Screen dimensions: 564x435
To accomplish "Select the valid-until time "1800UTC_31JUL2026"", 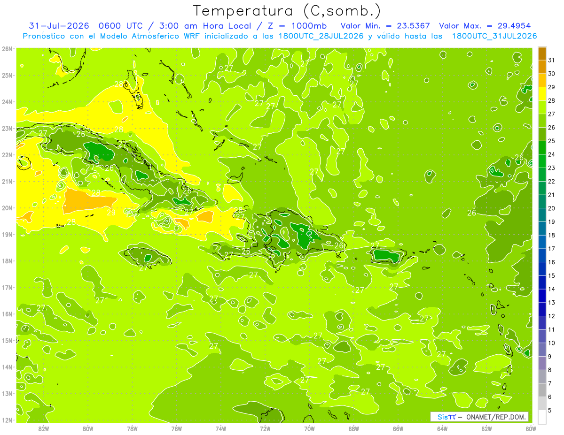I will coord(494,36).
